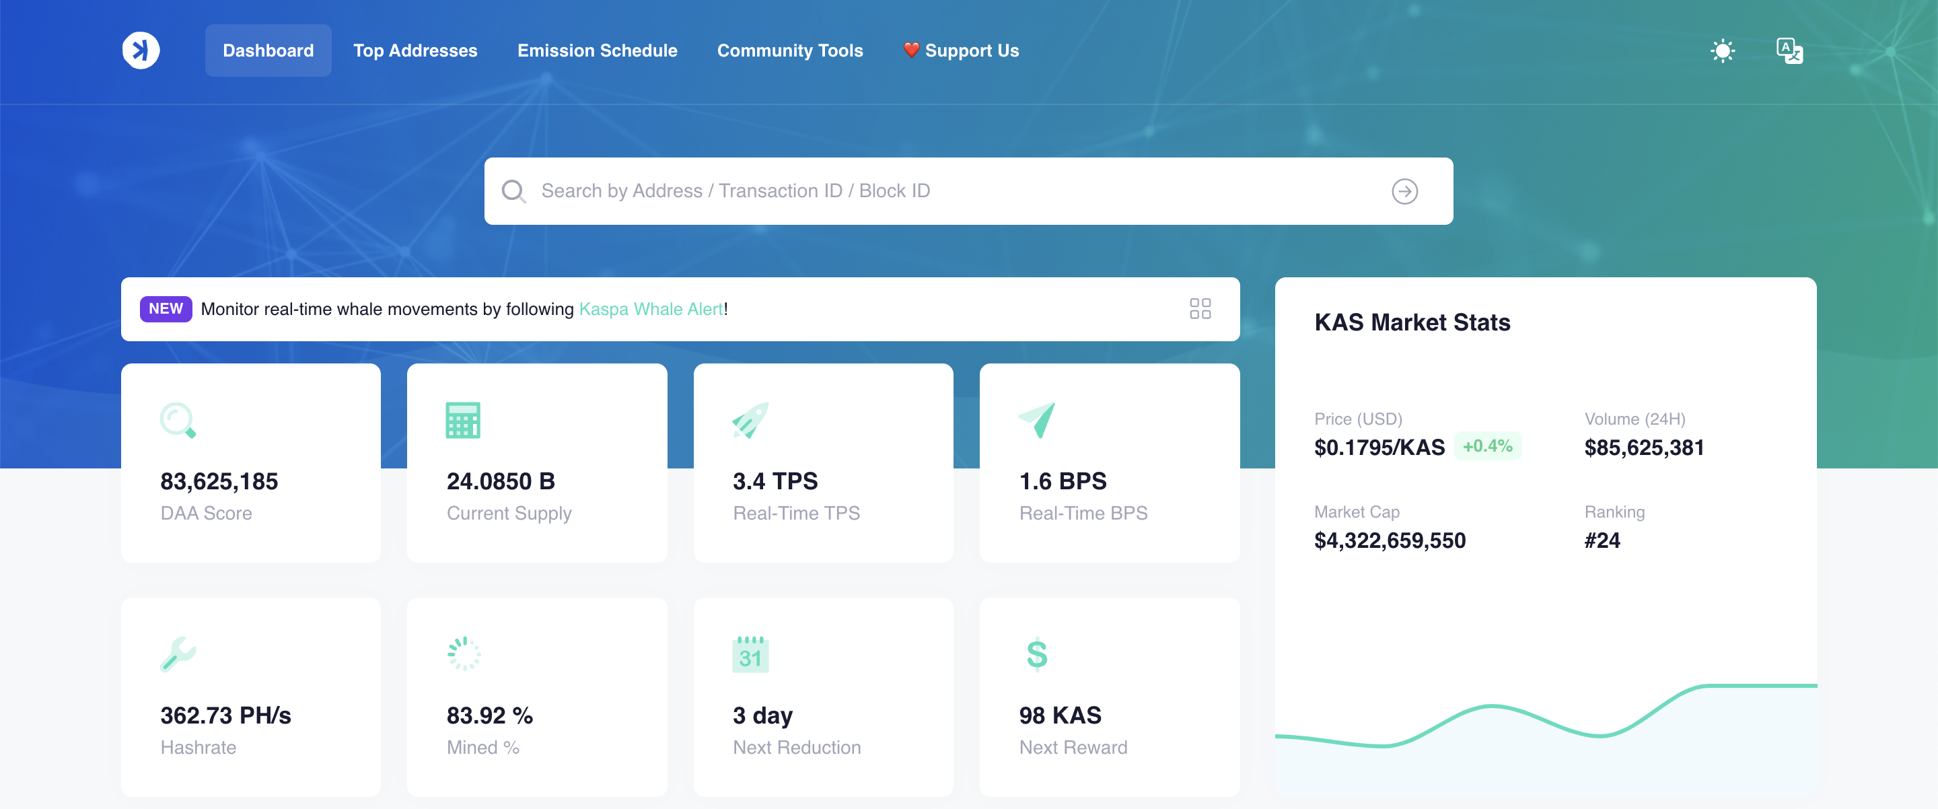The width and height of the screenshot is (1938, 809).
Task: Click the KAS price chart line
Action: point(1491,706)
